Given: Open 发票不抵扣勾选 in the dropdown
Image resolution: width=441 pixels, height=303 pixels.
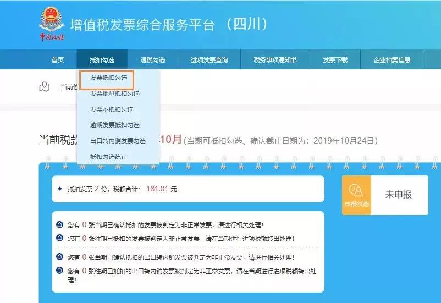Looking at the screenshot, I should tap(112, 109).
